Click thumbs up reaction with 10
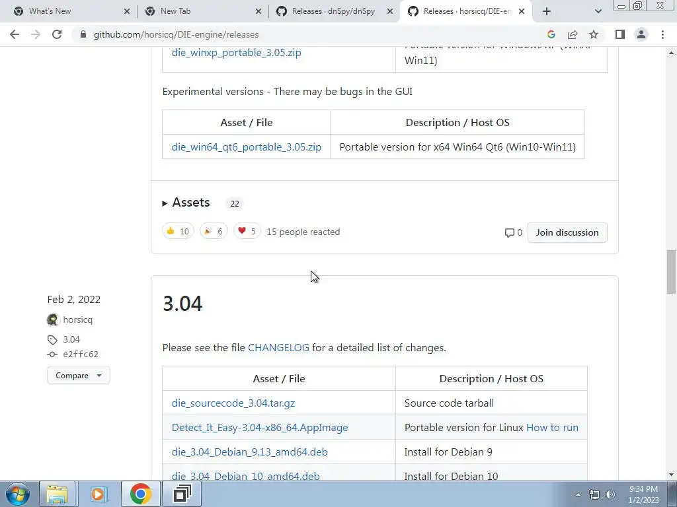This screenshot has width=677, height=507. coord(178,231)
